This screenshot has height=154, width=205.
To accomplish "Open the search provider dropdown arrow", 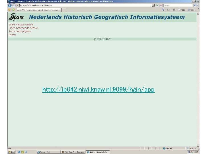I will pos(198,5).
